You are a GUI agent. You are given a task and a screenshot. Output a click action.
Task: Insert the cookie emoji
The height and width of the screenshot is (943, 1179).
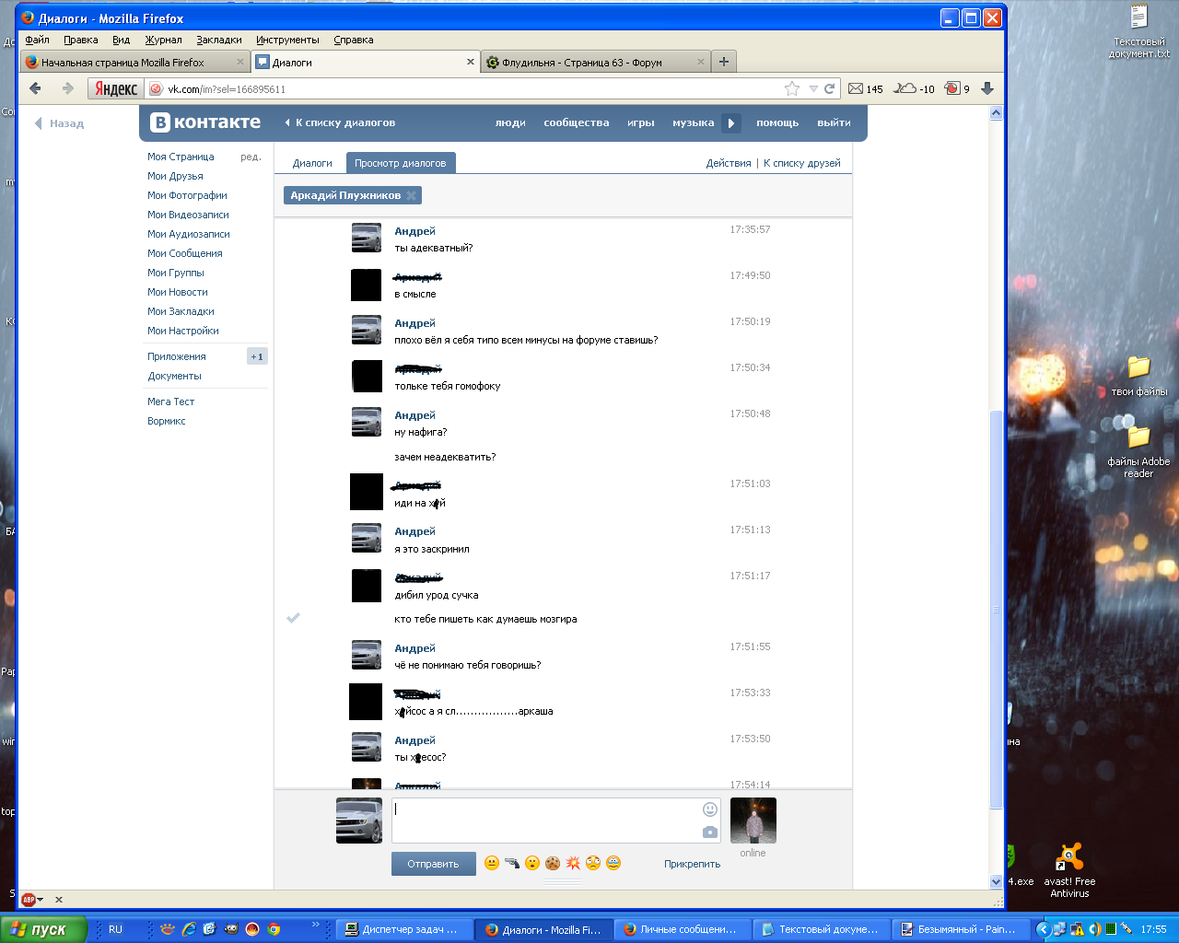click(552, 863)
